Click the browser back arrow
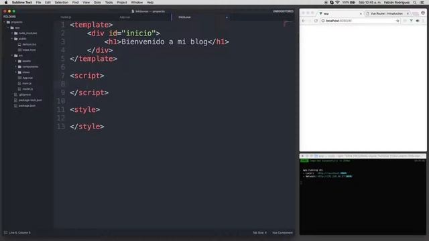Image resolution: width=429 pixels, height=241 pixels. 304,21
